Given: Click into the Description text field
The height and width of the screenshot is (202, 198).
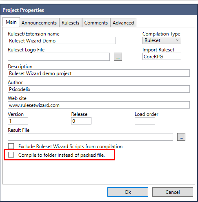Looking at the screenshot, I should pyautogui.click(x=99, y=73).
